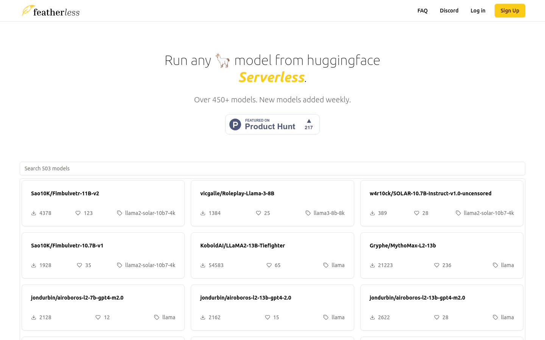545x340 pixels.
Task: Open the Discord link
Action: 449,11
